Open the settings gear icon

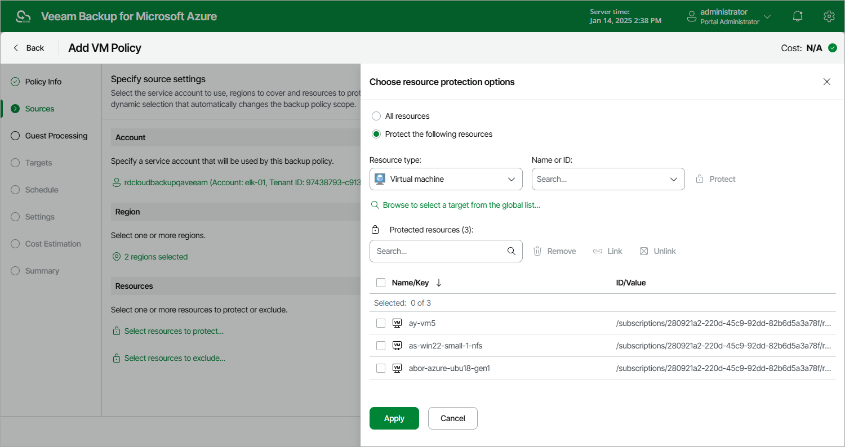[x=829, y=16]
